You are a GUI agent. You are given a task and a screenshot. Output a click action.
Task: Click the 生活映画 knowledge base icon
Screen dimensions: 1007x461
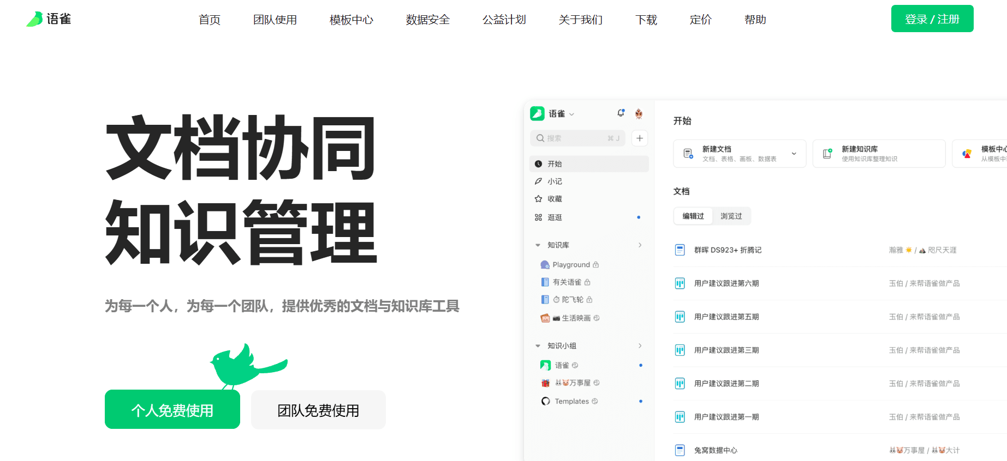pyautogui.click(x=545, y=318)
